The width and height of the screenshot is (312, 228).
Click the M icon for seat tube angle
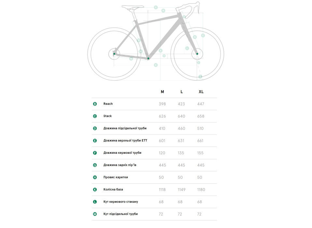coord(95,214)
